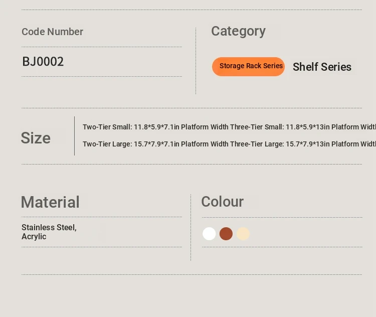Viewport: 376px width, 317px height.
Task: Click the 15.7*7.9*7.1in dimensions text
Action: tap(156, 144)
